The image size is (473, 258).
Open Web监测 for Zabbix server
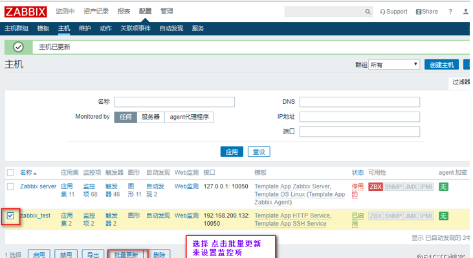point(186,186)
